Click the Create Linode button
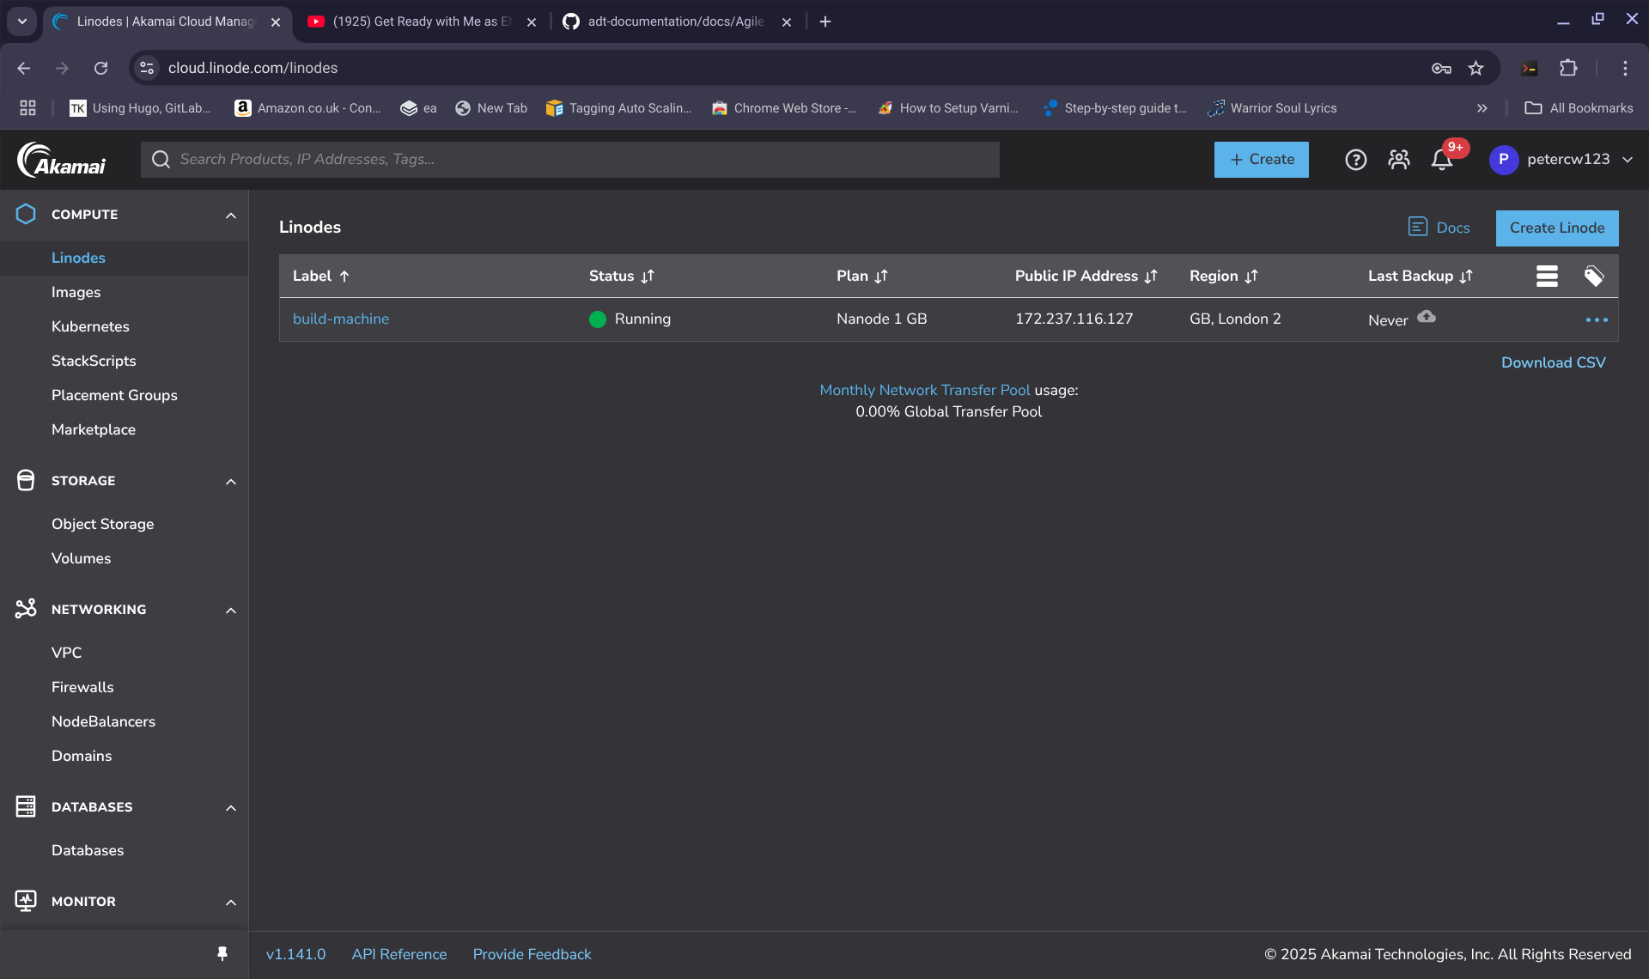 (x=1556, y=228)
